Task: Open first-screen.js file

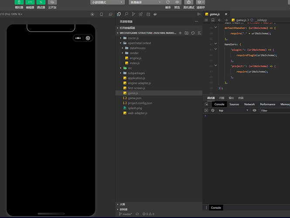Action: point(136,88)
